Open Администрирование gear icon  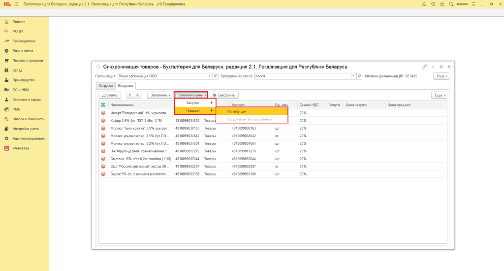[x=6, y=138]
